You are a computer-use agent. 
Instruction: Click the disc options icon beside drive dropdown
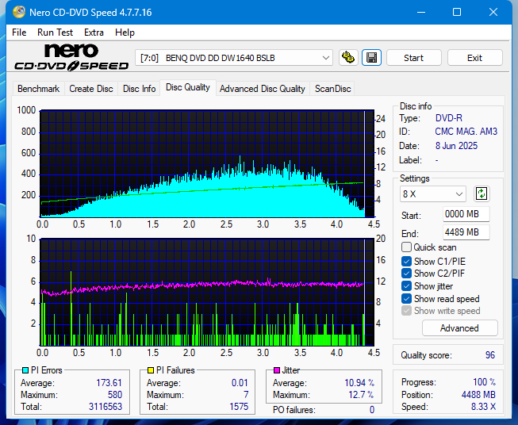click(x=348, y=58)
